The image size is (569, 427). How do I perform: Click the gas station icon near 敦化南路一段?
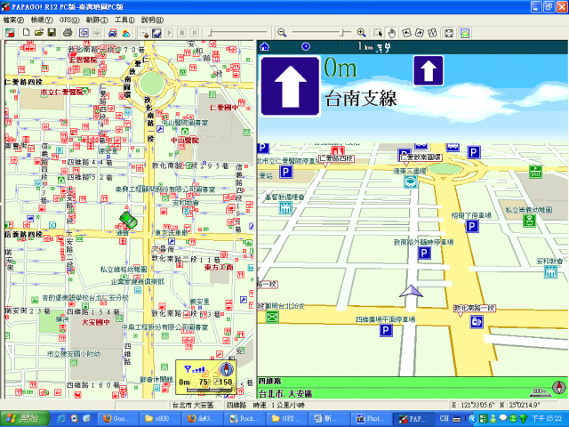[477, 322]
